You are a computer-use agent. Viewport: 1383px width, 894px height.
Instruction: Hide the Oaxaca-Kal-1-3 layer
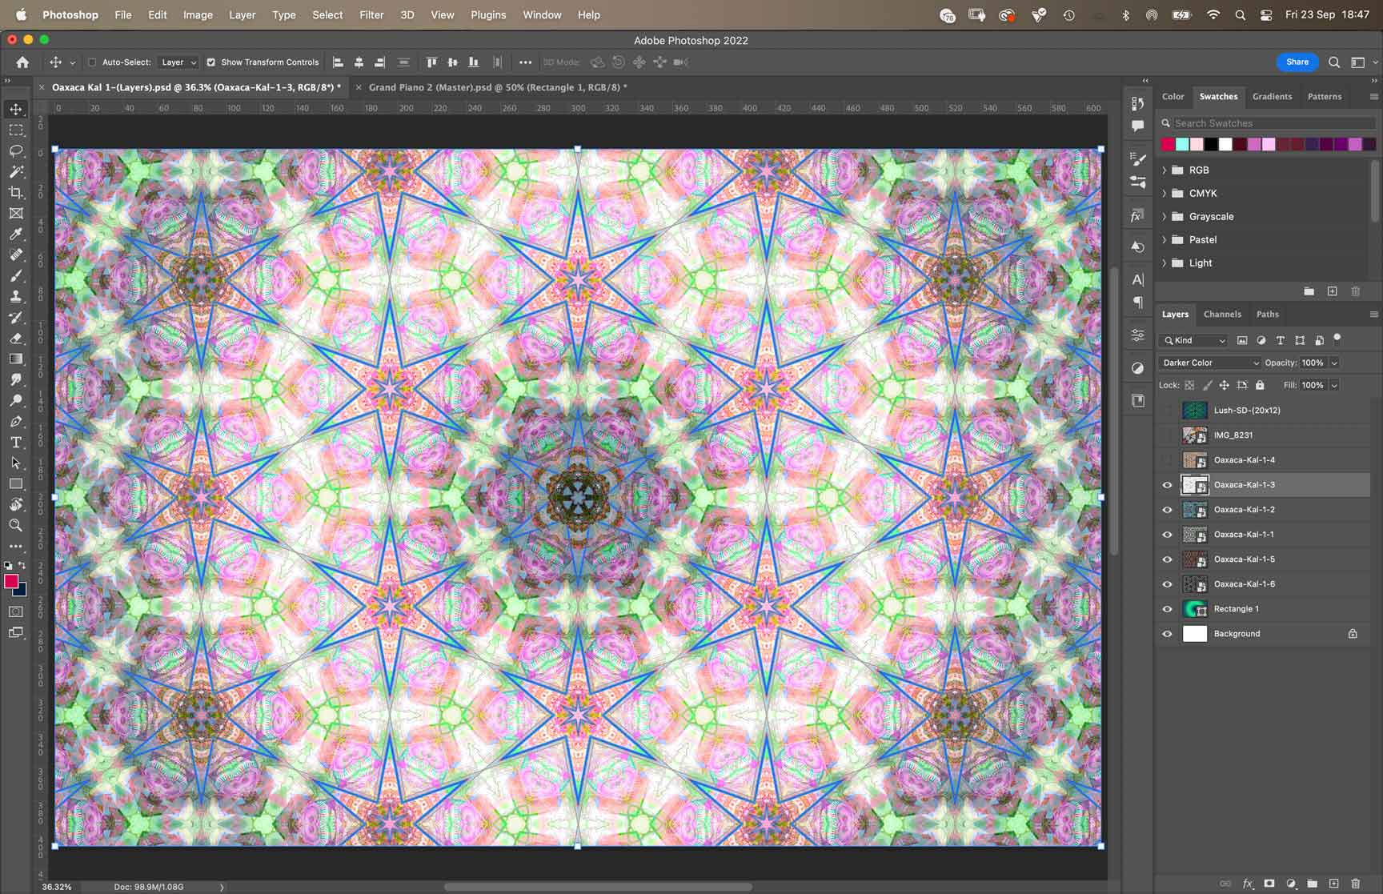(x=1167, y=485)
